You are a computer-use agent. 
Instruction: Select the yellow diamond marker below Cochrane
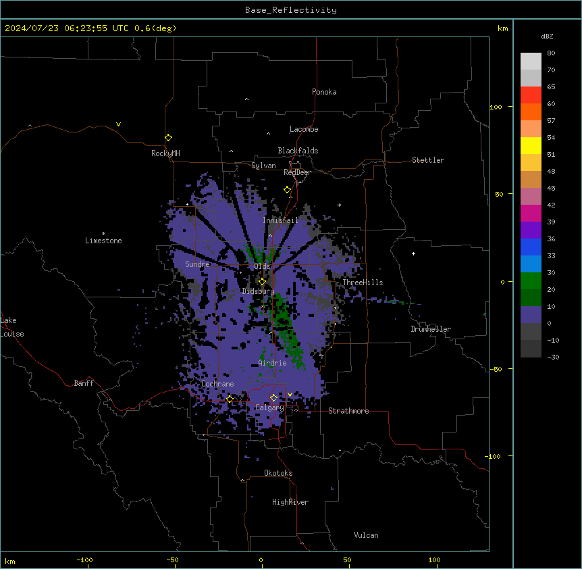point(230,399)
